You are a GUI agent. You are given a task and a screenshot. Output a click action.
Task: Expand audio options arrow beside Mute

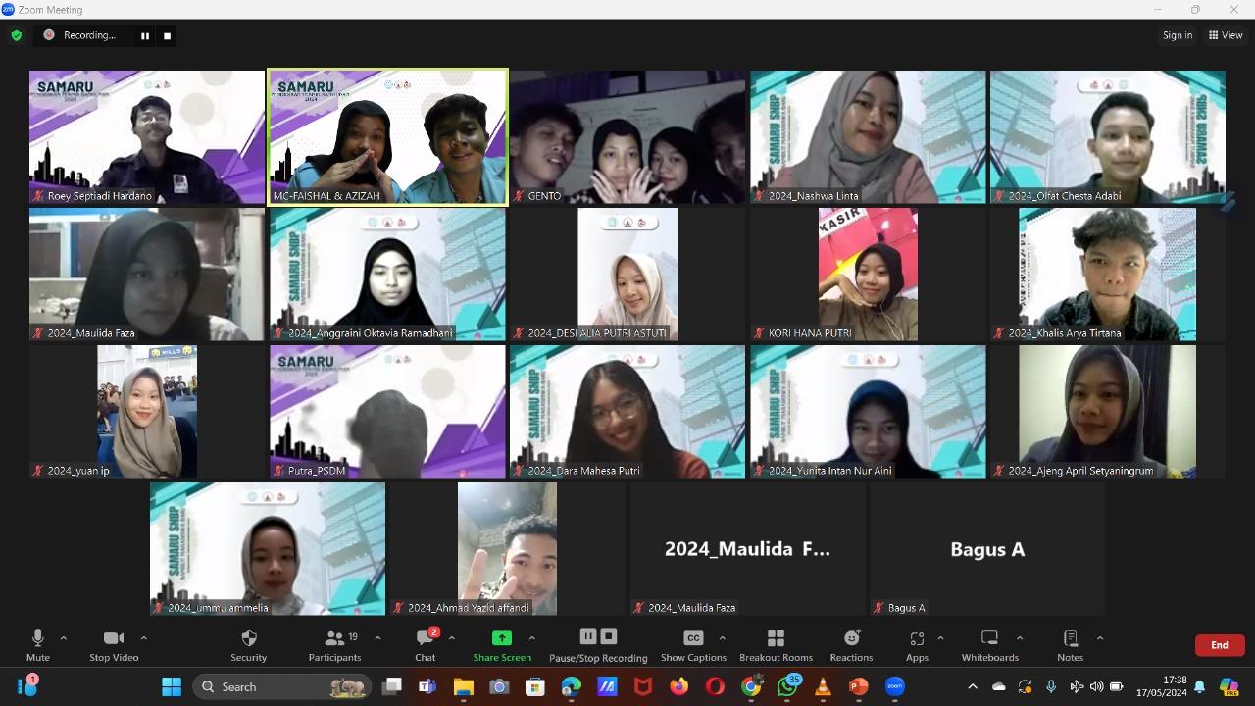64,638
